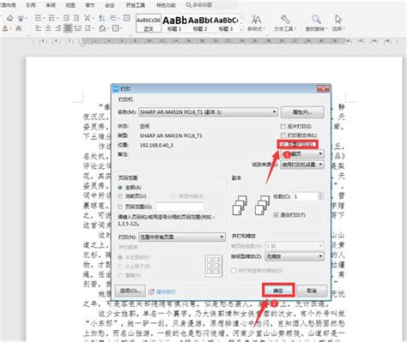
Task: Toggle character shading A icon
Action: (18, 28)
